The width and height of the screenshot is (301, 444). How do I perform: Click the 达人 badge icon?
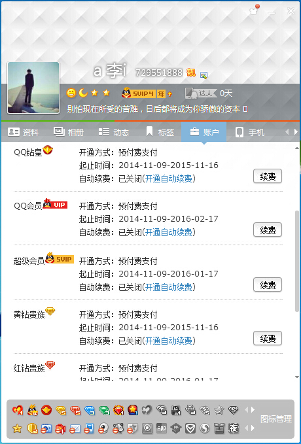point(201,93)
